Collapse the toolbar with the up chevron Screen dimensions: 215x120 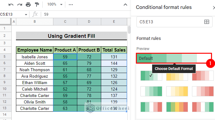click(x=125, y=5)
